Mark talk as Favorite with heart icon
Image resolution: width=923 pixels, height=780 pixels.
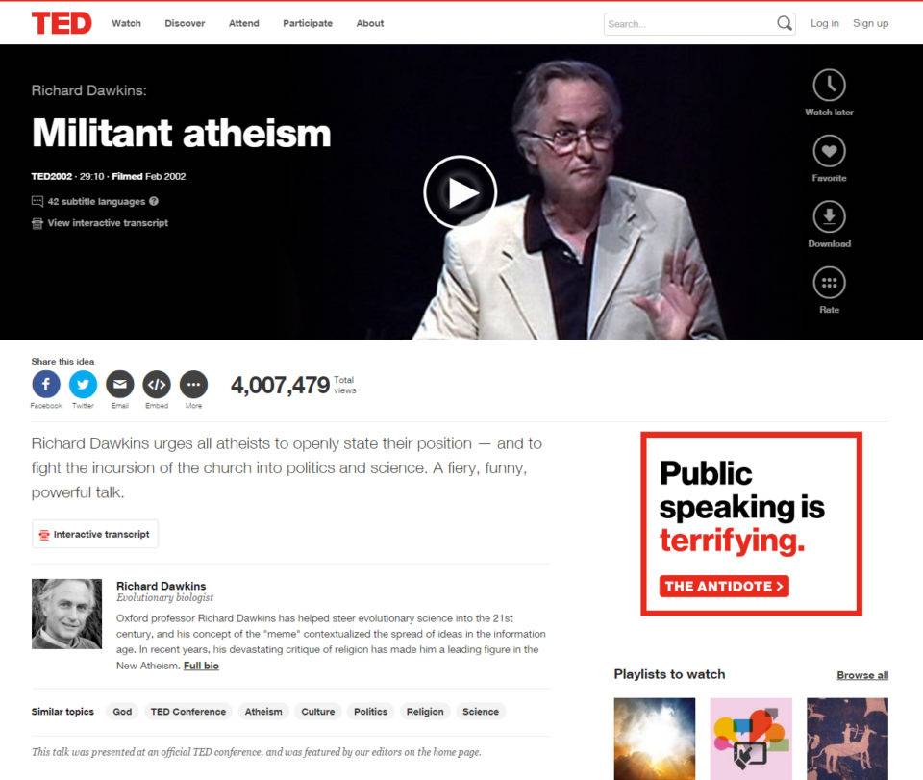pyautogui.click(x=829, y=151)
